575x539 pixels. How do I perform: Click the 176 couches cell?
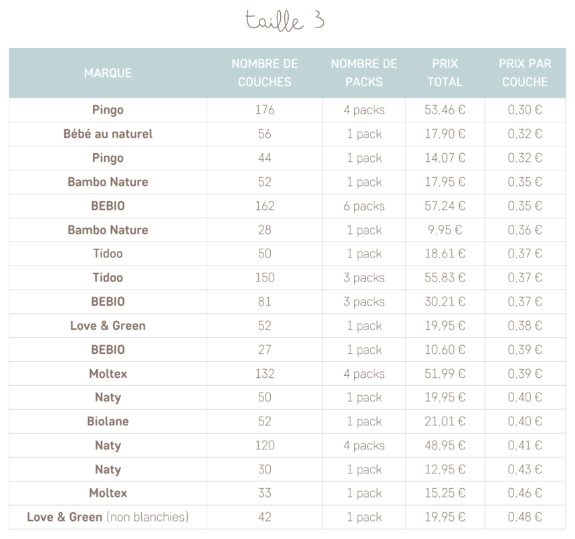[264, 110]
